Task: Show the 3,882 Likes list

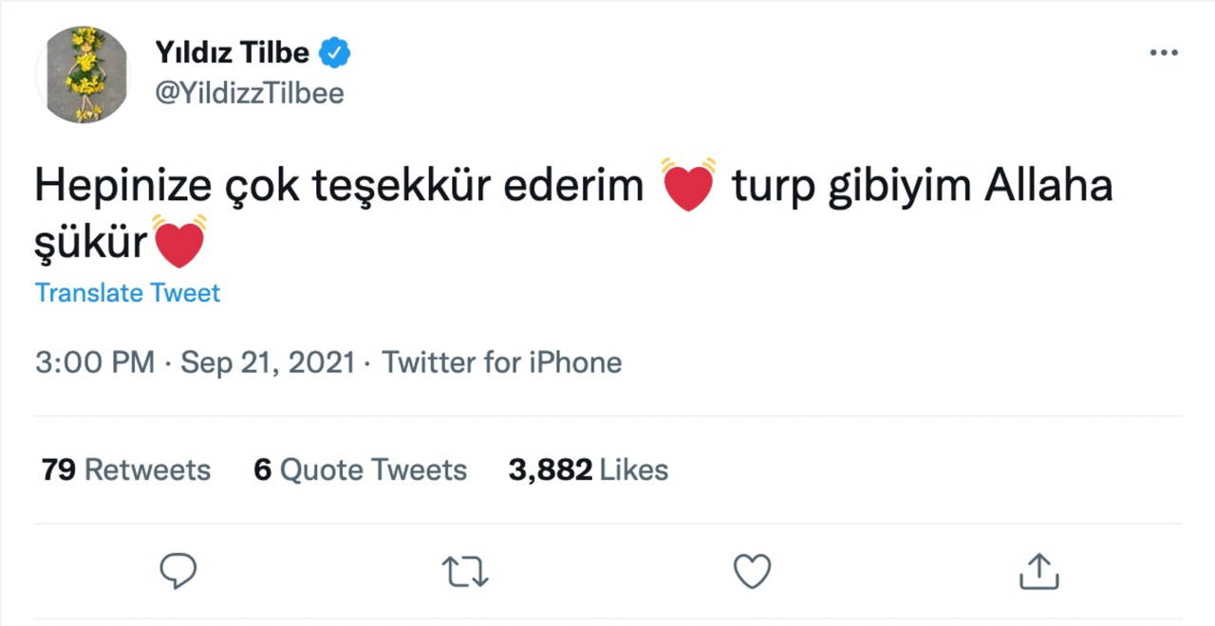Action: point(588,469)
